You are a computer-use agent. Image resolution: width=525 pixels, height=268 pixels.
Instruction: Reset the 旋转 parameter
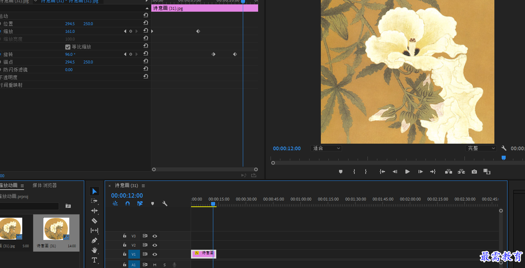click(x=146, y=54)
